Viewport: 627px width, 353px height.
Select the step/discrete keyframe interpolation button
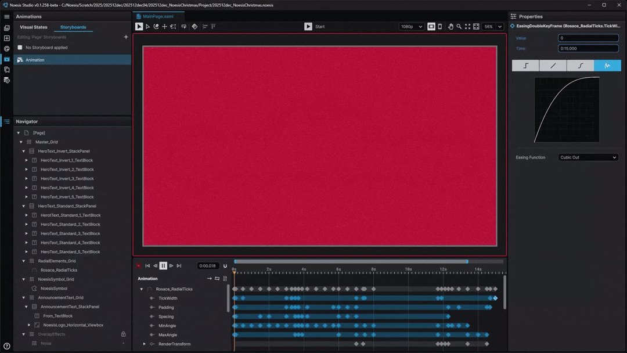point(525,66)
